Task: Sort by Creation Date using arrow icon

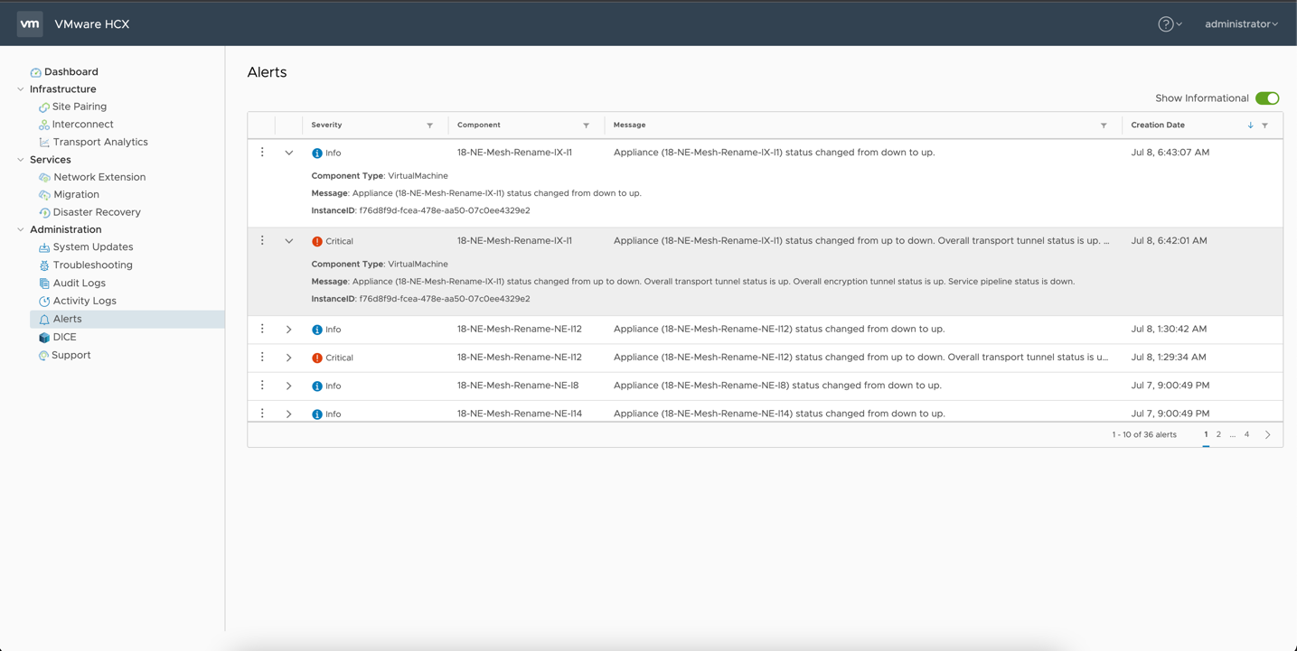Action: [x=1250, y=126]
